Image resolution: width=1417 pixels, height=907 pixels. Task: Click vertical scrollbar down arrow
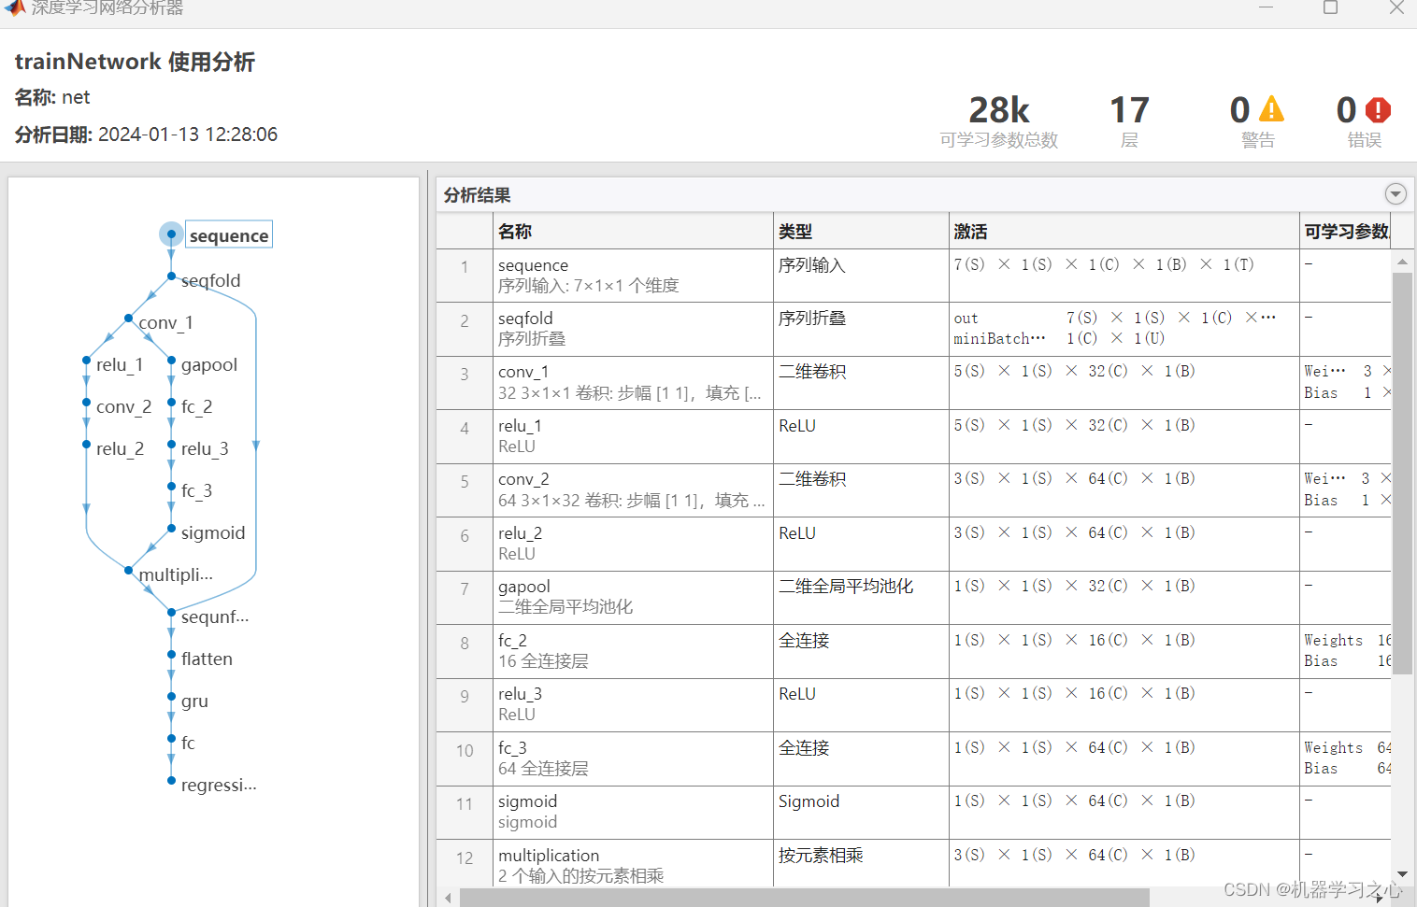click(x=1402, y=874)
